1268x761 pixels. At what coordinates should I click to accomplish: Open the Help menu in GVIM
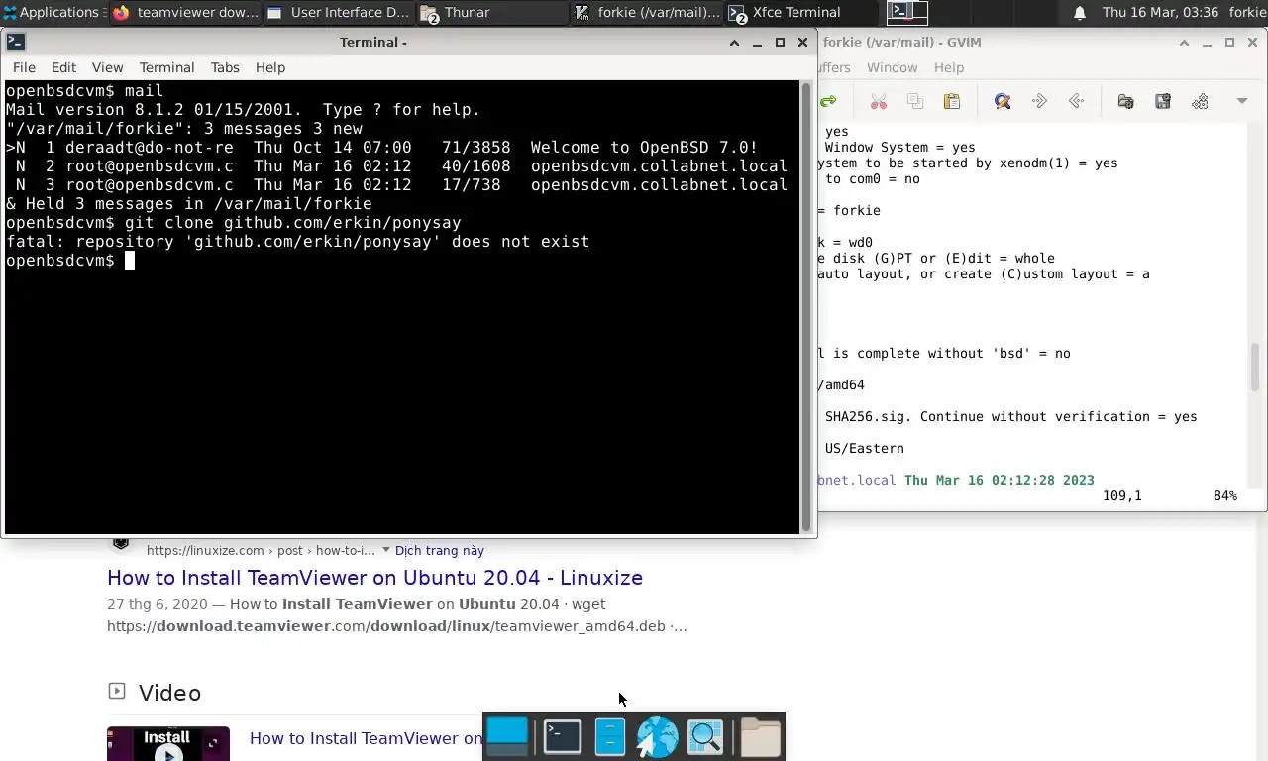[x=948, y=67]
